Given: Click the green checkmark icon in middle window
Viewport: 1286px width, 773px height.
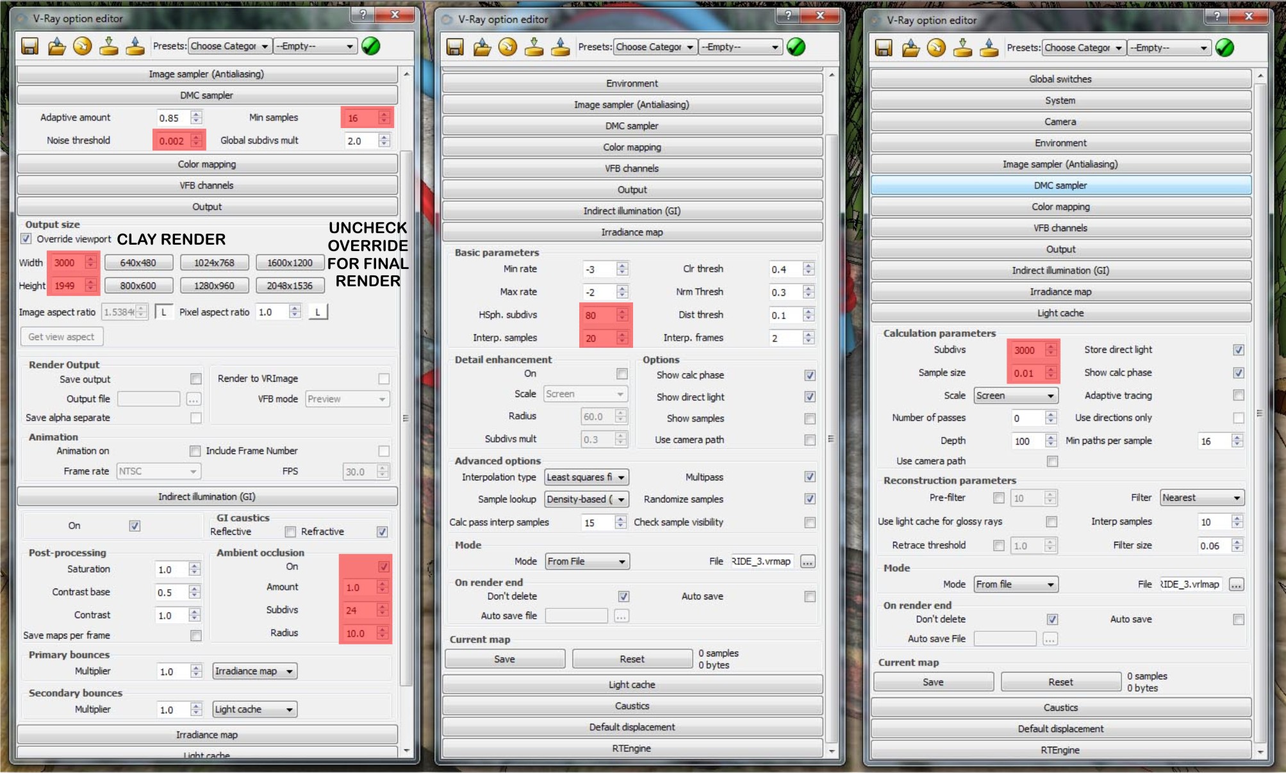Looking at the screenshot, I should [796, 47].
